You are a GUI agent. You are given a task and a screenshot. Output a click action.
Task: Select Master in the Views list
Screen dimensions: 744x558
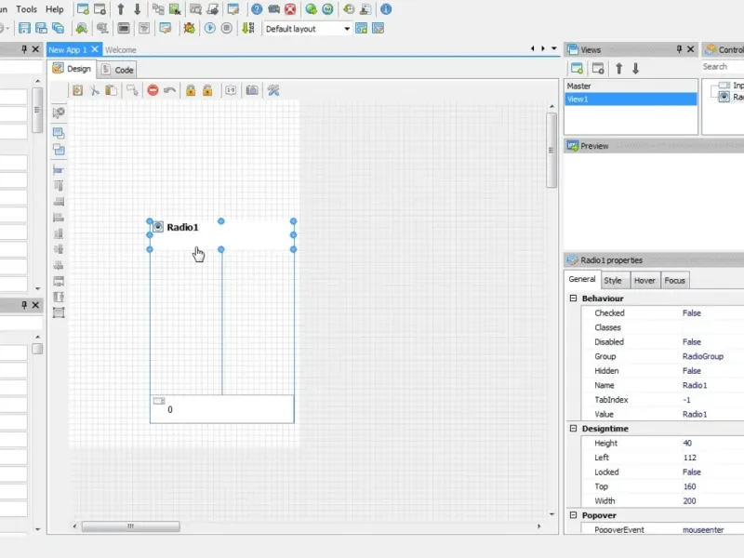(x=579, y=86)
